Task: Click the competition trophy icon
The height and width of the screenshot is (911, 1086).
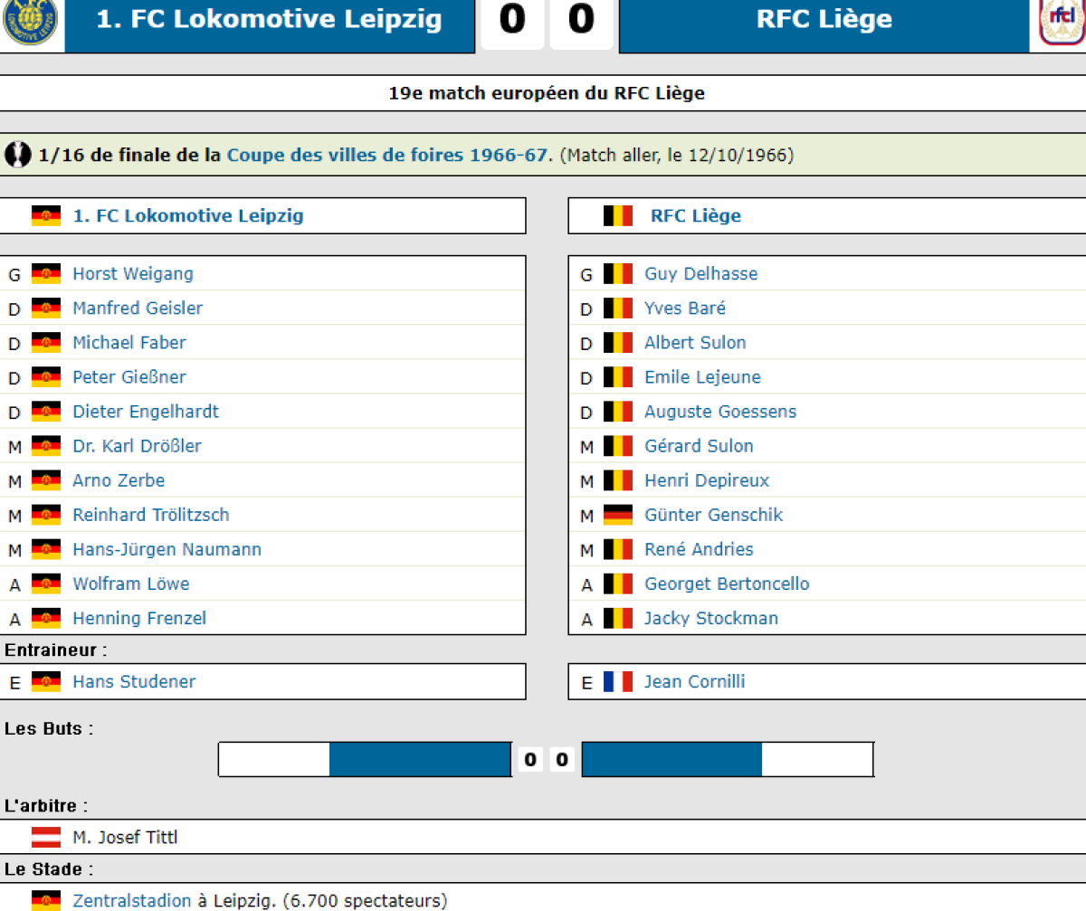Action: [x=17, y=156]
